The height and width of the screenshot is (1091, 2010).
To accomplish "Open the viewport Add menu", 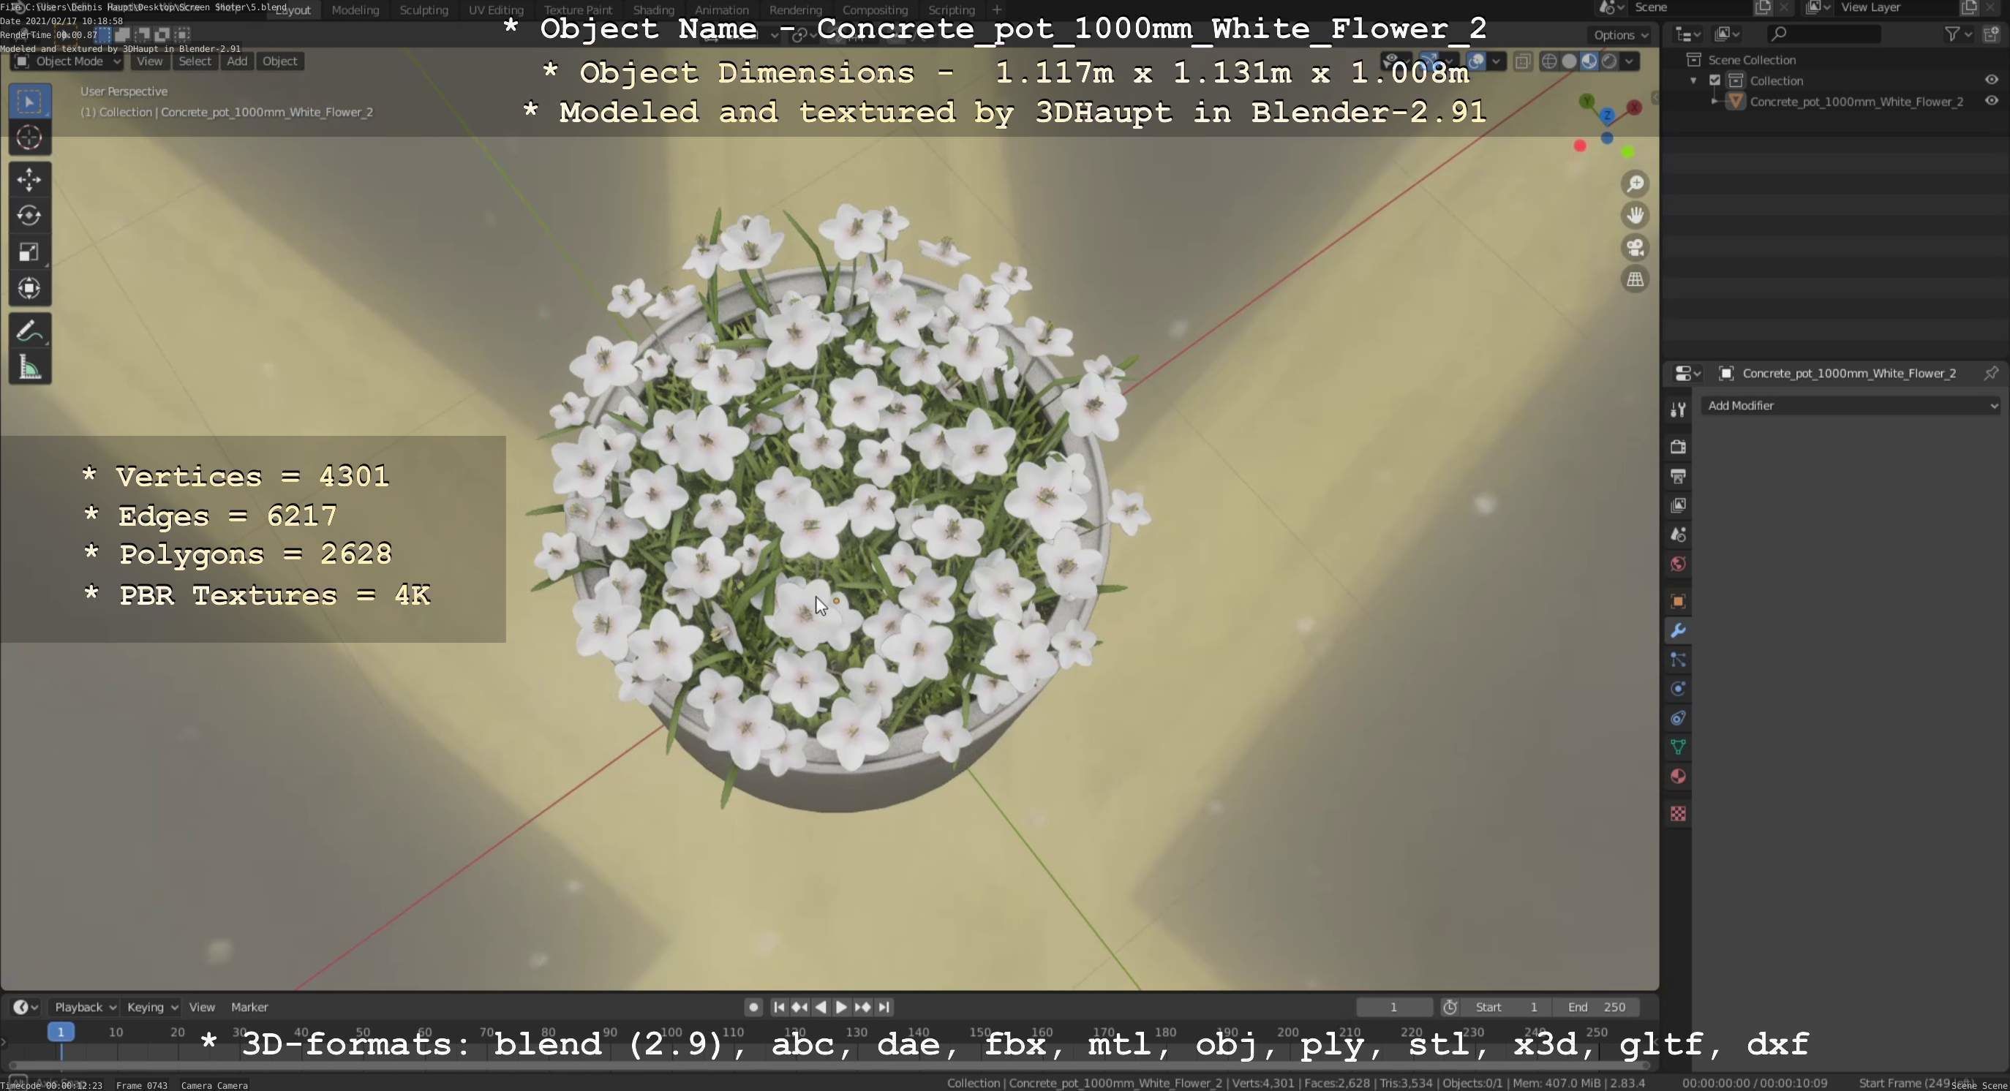I will click(x=237, y=61).
